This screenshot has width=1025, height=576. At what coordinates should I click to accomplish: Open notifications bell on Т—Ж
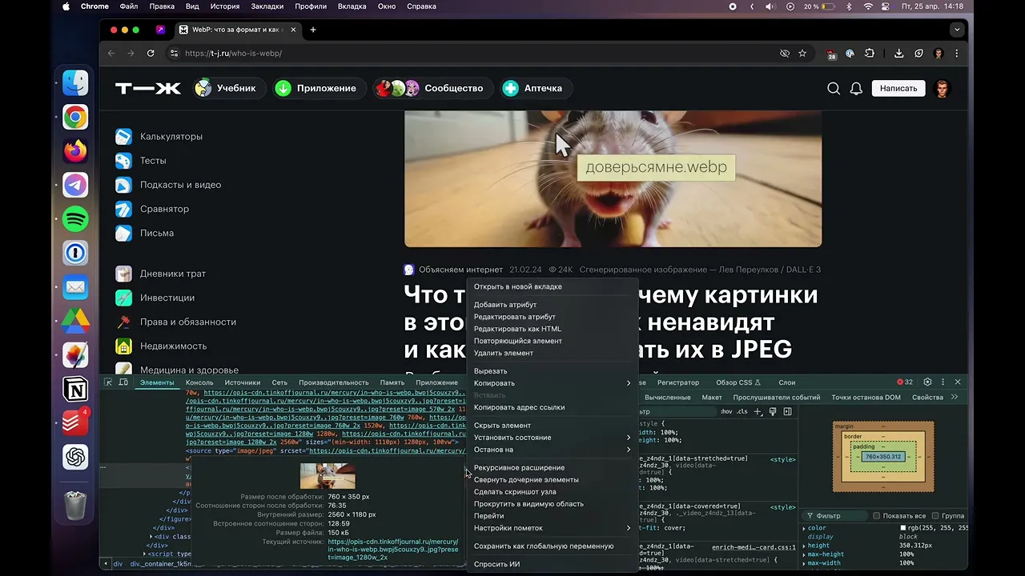point(856,88)
